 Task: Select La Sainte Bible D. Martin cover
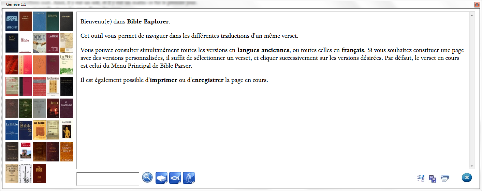(67, 152)
